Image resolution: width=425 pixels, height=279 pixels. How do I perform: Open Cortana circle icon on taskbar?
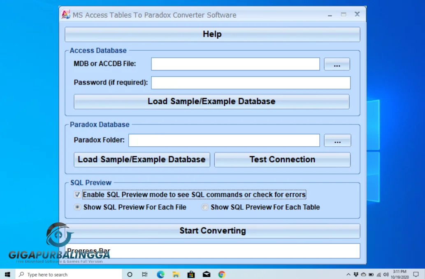(x=130, y=274)
